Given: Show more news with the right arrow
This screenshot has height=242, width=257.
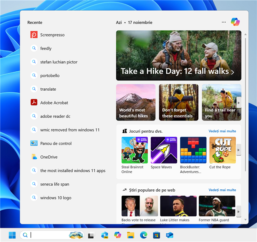Looking at the screenshot, I should click(x=239, y=212).
